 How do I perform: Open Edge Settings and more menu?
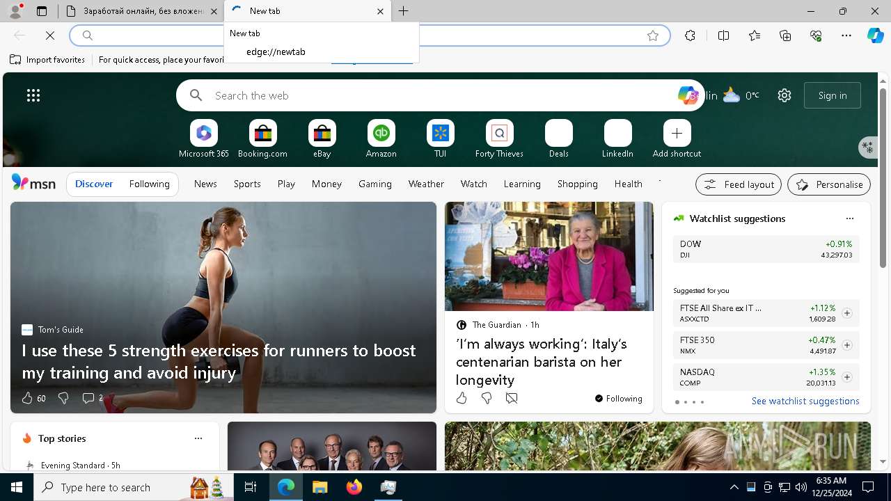point(846,35)
